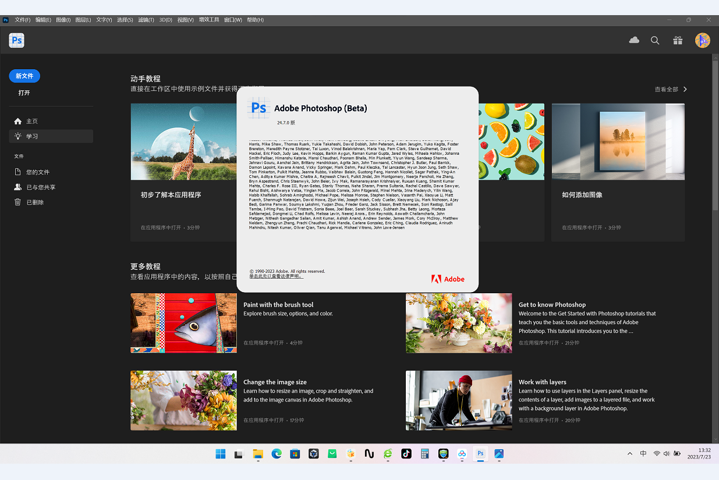Click the small Ps icon in the title bar
The width and height of the screenshot is (719, 480).
(x=6, y=20)
